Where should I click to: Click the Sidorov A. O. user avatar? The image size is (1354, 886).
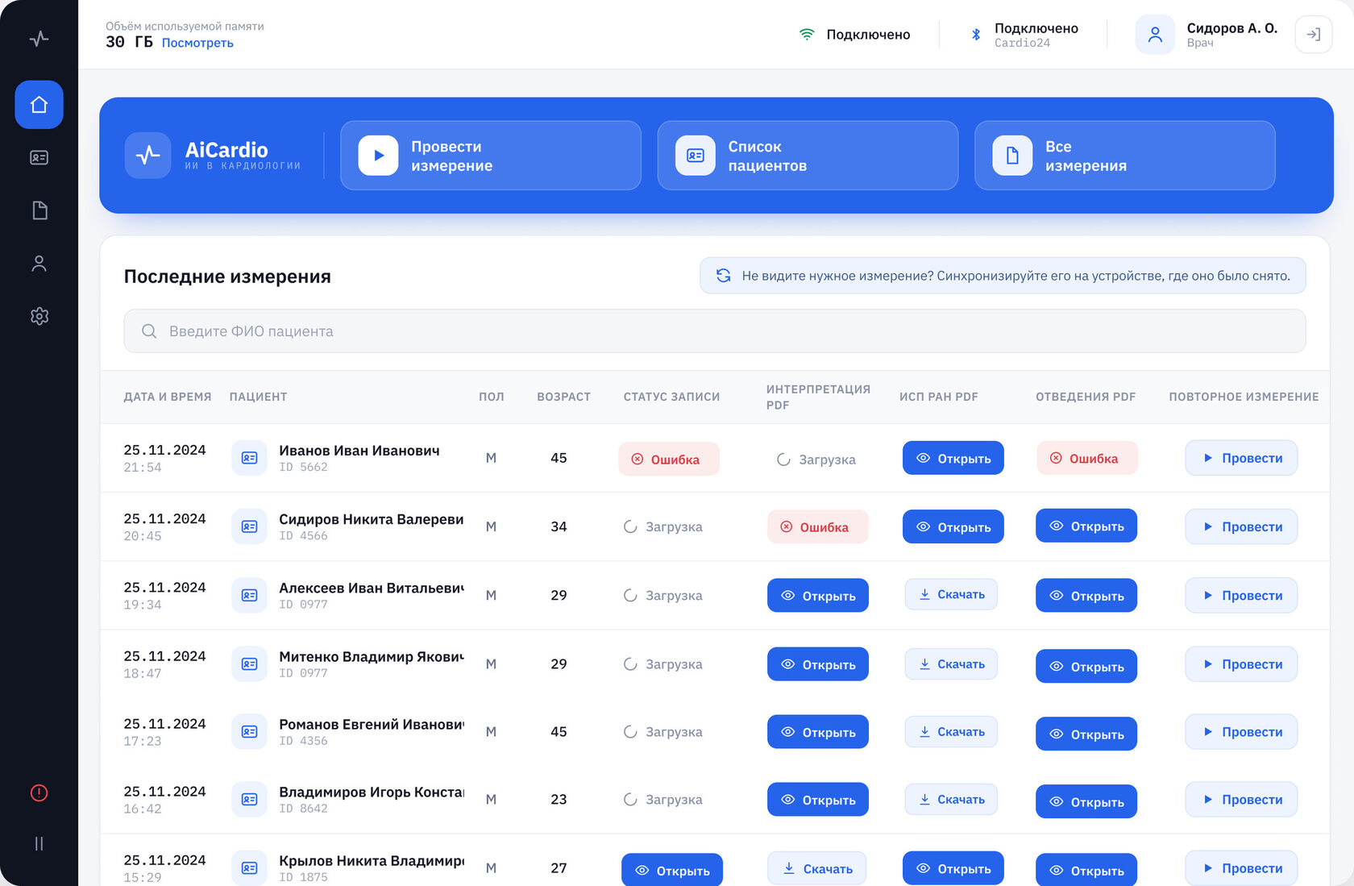pyautogui.click(x=1155, y=35)
